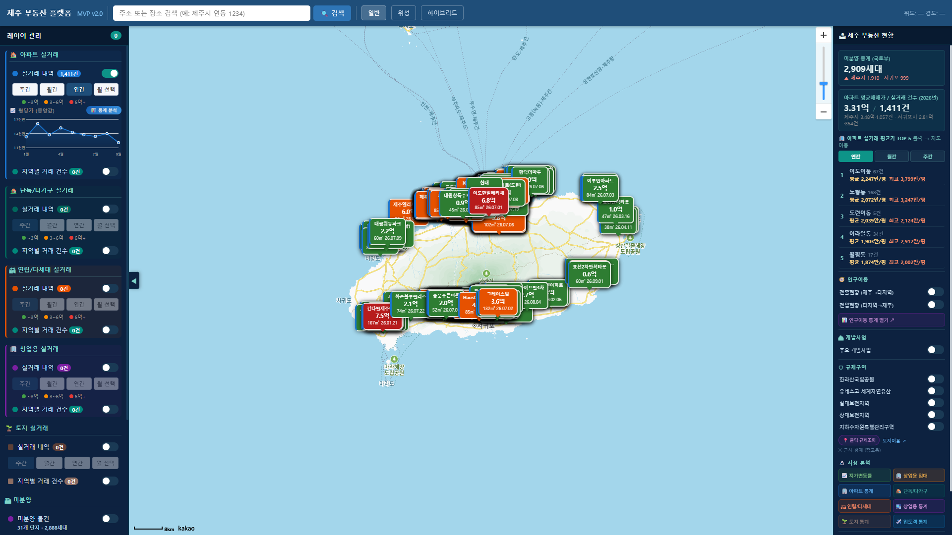Open 지가변동률 market analysis
Image resolution: width=952 pixels, height=535 pixels.
point(865,476)
